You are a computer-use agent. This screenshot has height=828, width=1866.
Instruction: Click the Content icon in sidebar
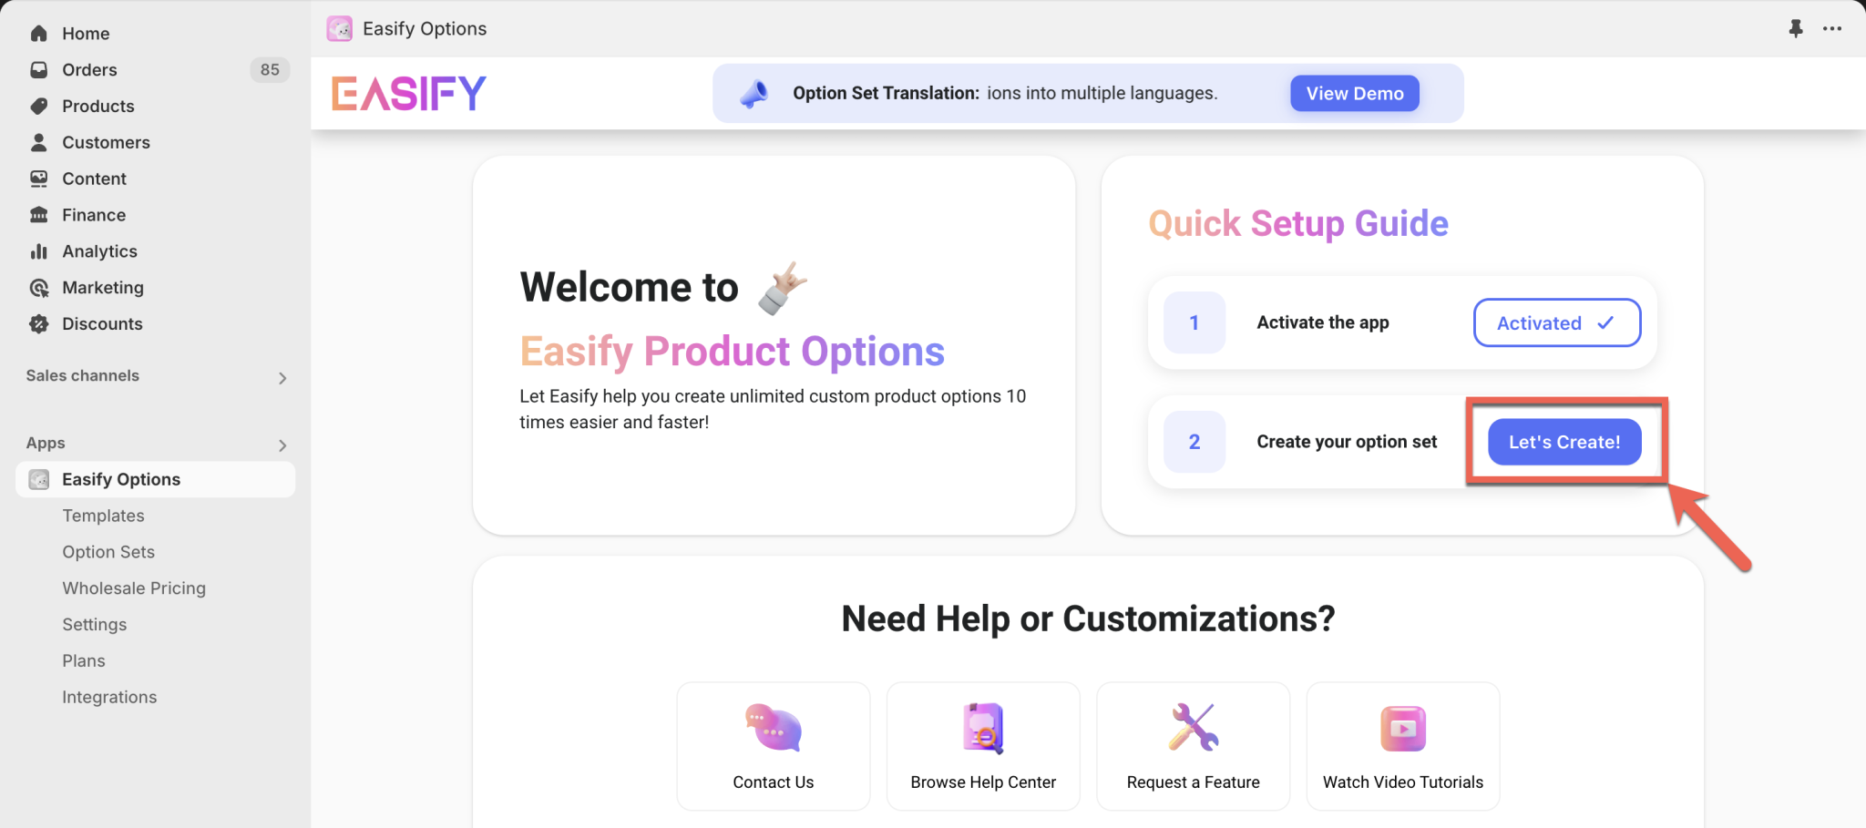(38, 179)
